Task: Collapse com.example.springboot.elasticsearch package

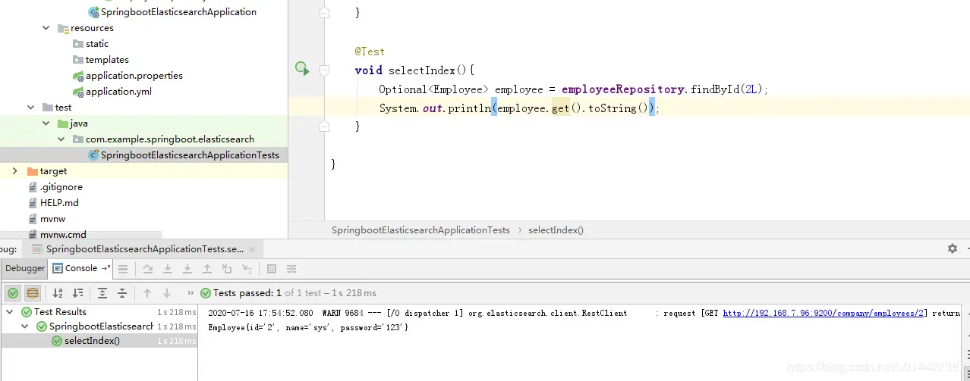Action: [x=61, y=139]
